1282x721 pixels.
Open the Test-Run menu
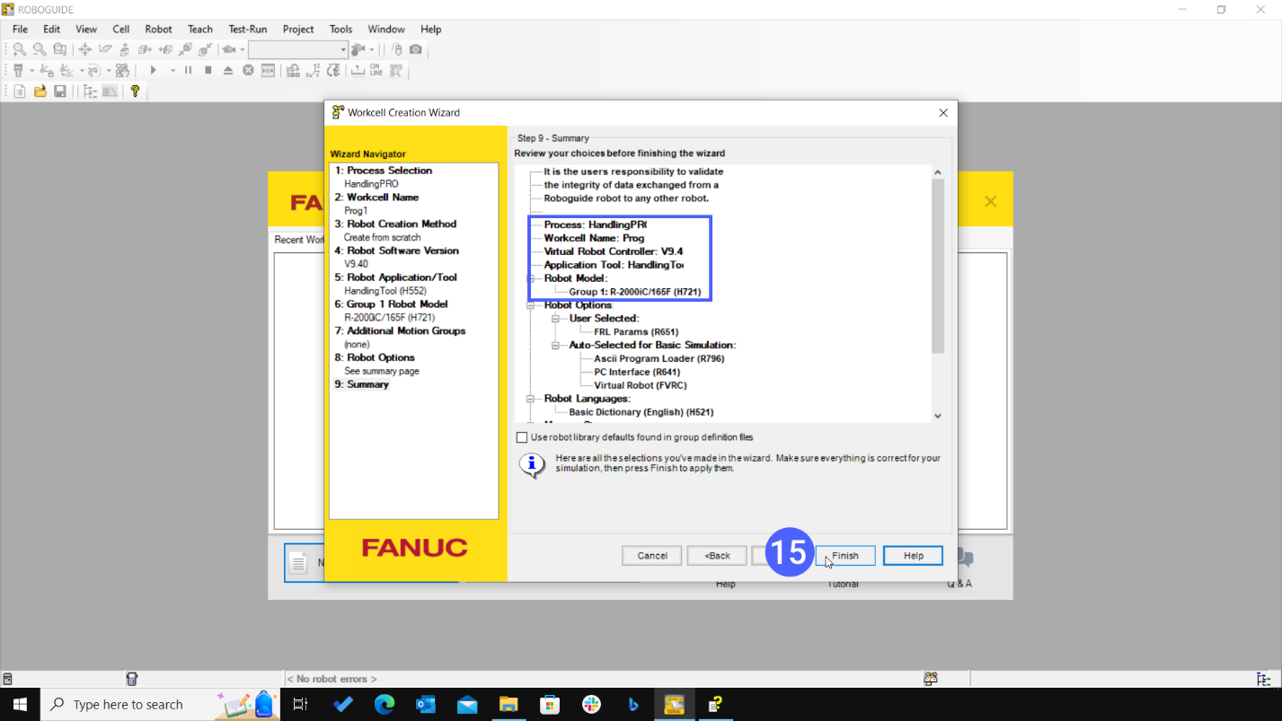[x=247, y=29]
